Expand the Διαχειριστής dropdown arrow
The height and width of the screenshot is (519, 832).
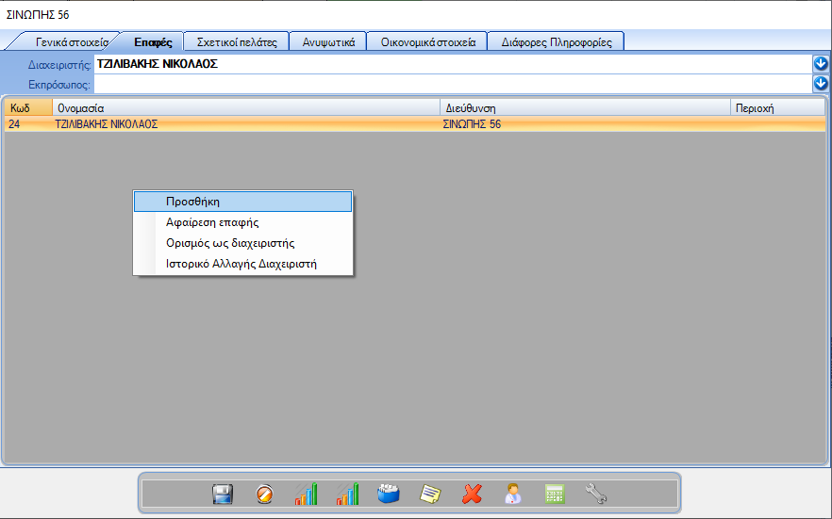[x=820, y=64]
